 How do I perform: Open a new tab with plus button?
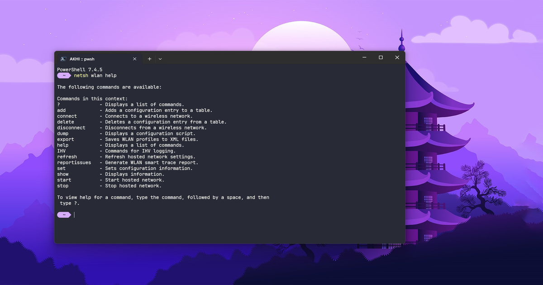tap(149, 59)
